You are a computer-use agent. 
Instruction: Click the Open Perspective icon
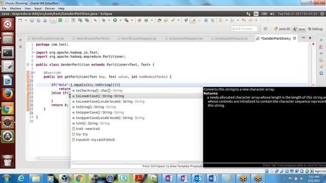click(x=265, y=29)
